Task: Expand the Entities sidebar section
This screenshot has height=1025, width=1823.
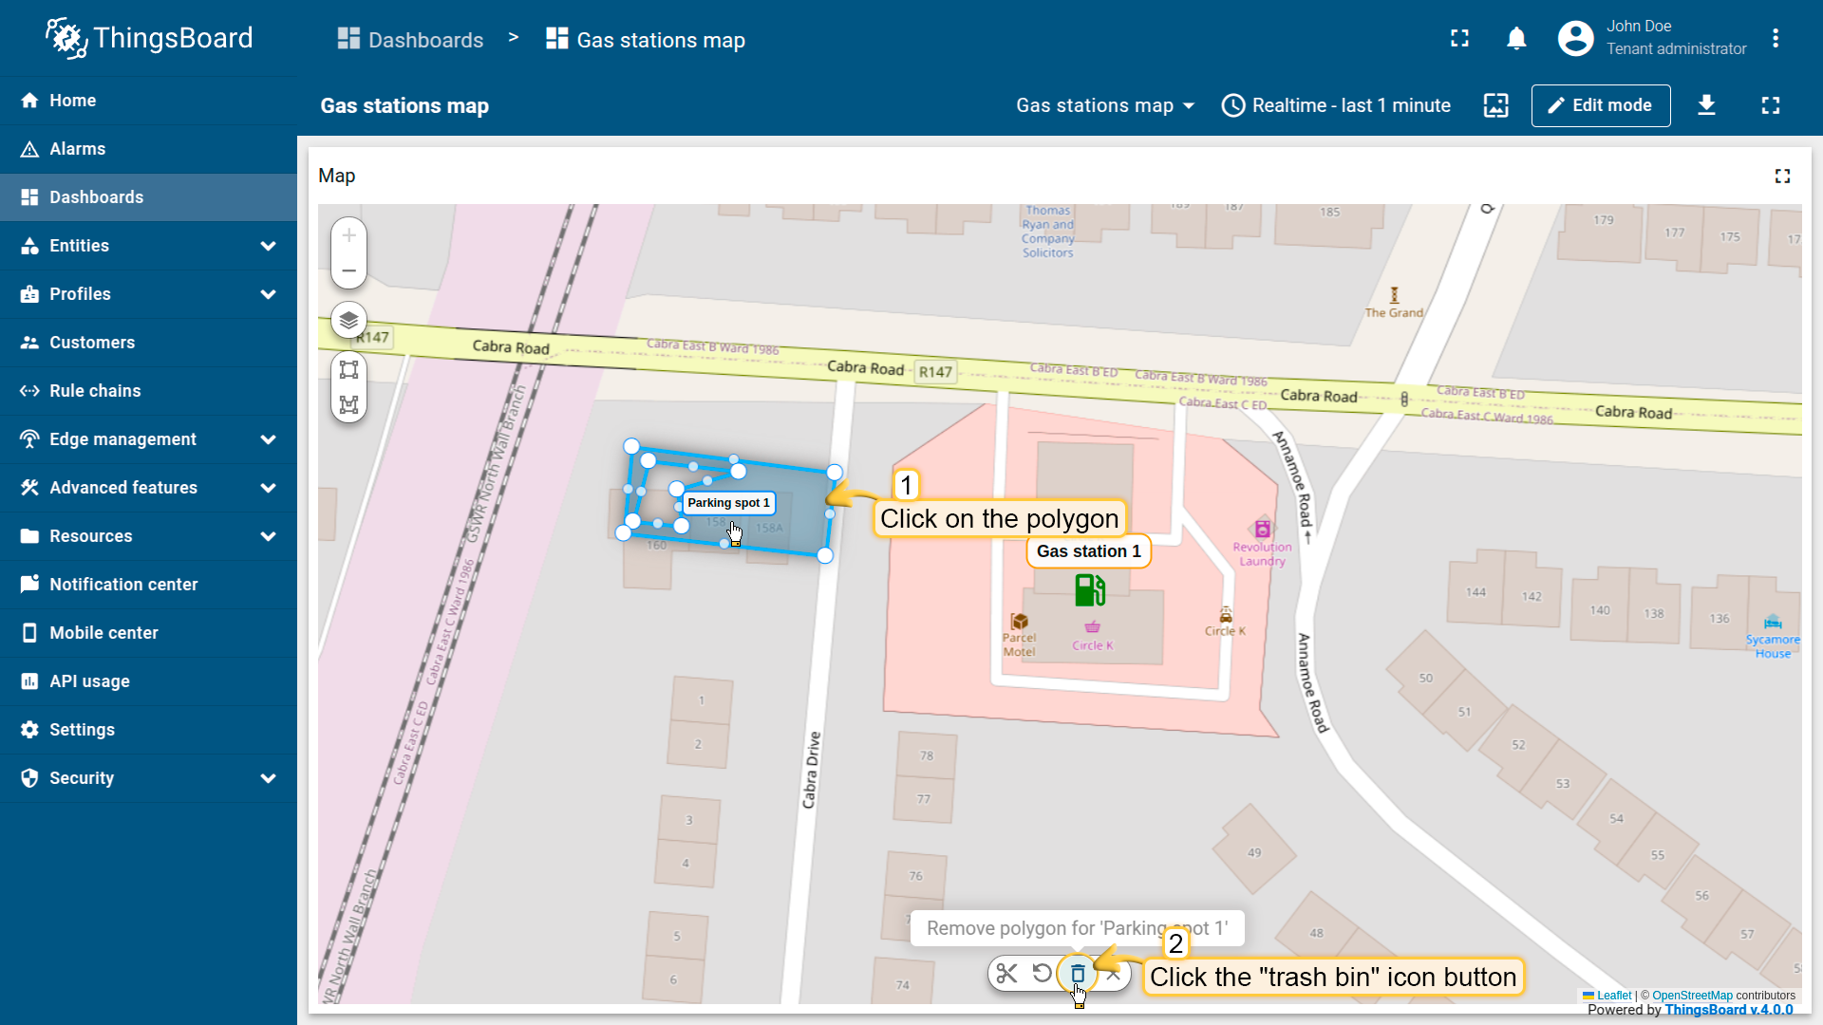Action: [x=268, y=246]
